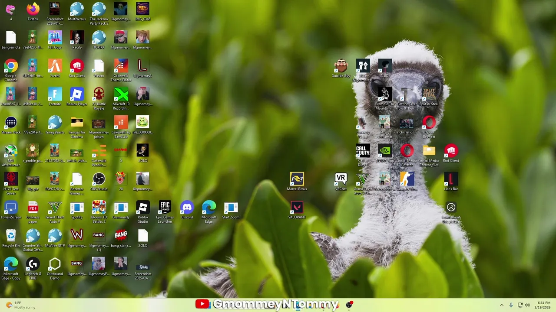The width and height of the screenshot is (556, 312).
Task: Open the weather widget showing 61°F
Action: click(21, 305)
